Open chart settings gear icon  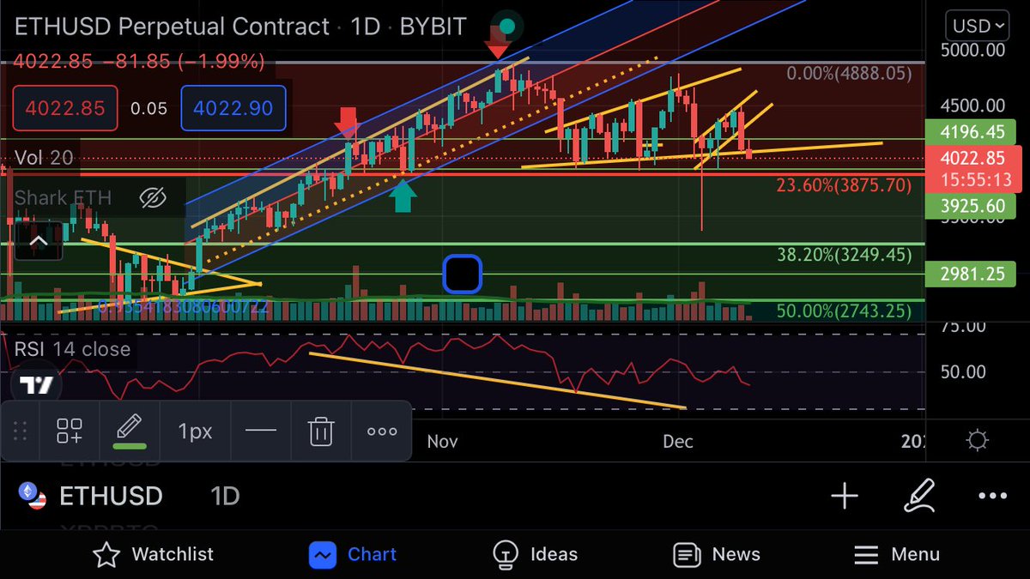(x=977, y=441)
